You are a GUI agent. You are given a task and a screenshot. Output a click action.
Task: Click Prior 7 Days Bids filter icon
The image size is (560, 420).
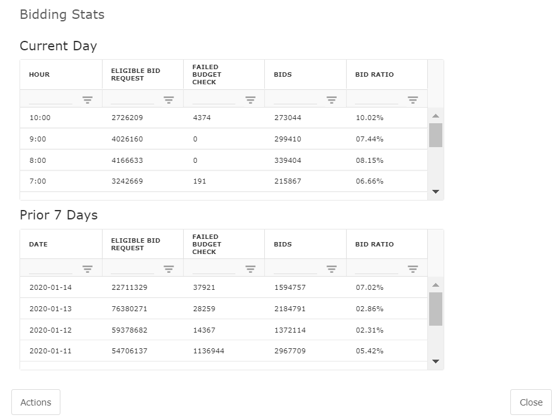[332, 269]
